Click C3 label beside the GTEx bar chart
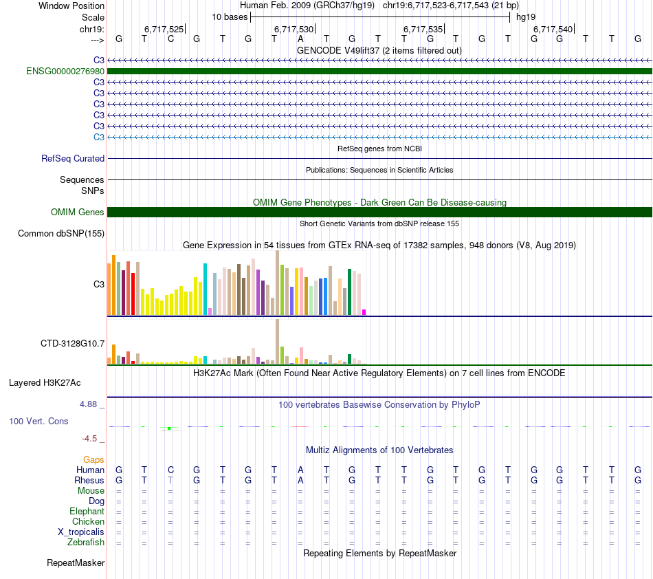 pyautogui.click(x=99, y=284)
